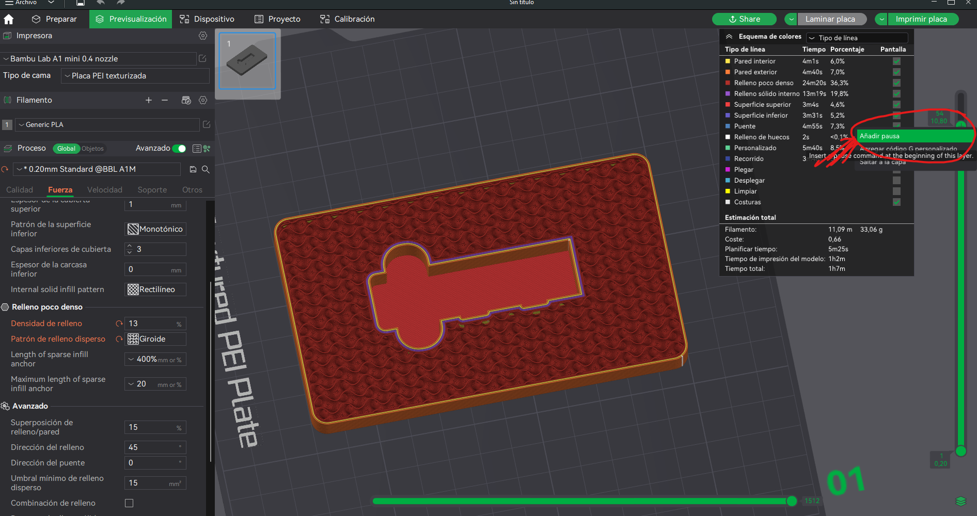The image size is (977, 516).
Task: Open Patrón de relleno disperso dropdown
Action: [x=155, y=339]
